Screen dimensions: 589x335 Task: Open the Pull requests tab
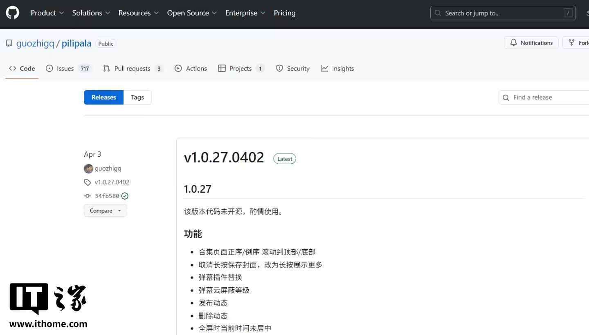[133, 69]
